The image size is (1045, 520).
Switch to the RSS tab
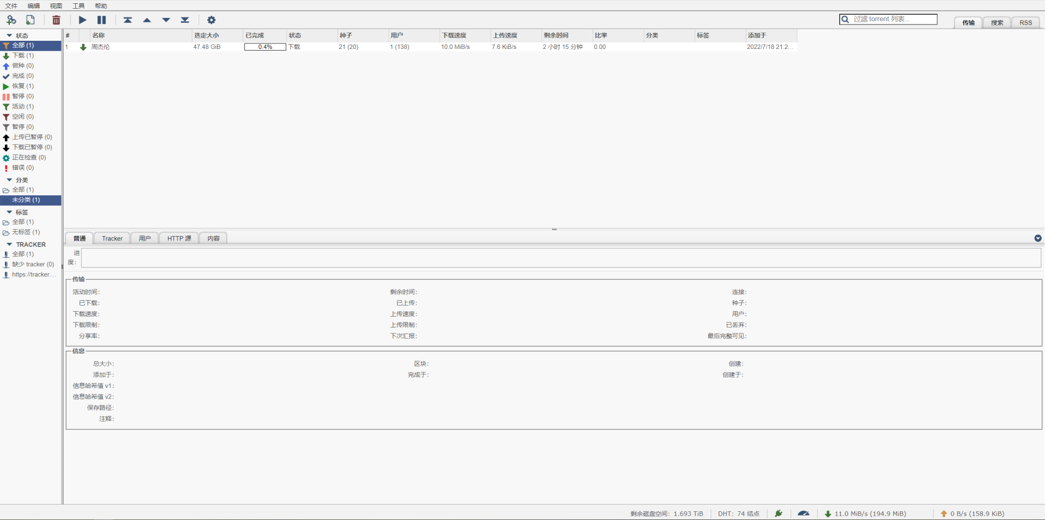click(1025, 23)
